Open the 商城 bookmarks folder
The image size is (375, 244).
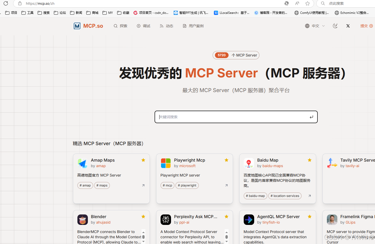pyautogui.click(x=92, y=13)
